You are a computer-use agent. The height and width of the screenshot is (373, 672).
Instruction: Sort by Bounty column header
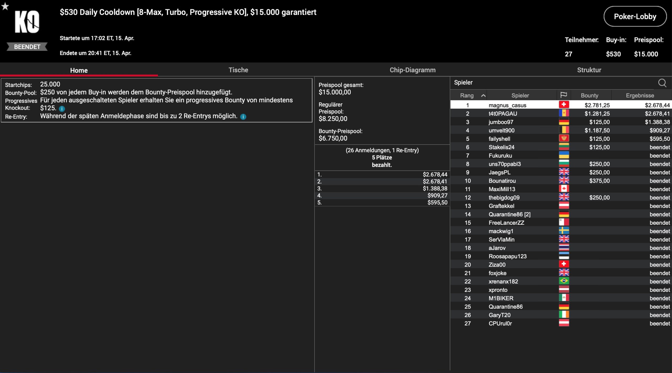click(x=589, y=95)
